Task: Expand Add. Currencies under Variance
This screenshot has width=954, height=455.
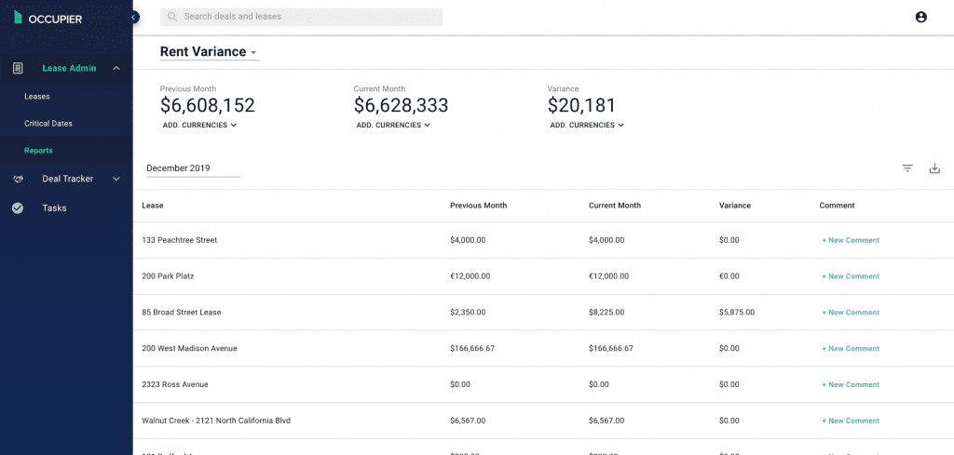Action: [x=587, y=125]
